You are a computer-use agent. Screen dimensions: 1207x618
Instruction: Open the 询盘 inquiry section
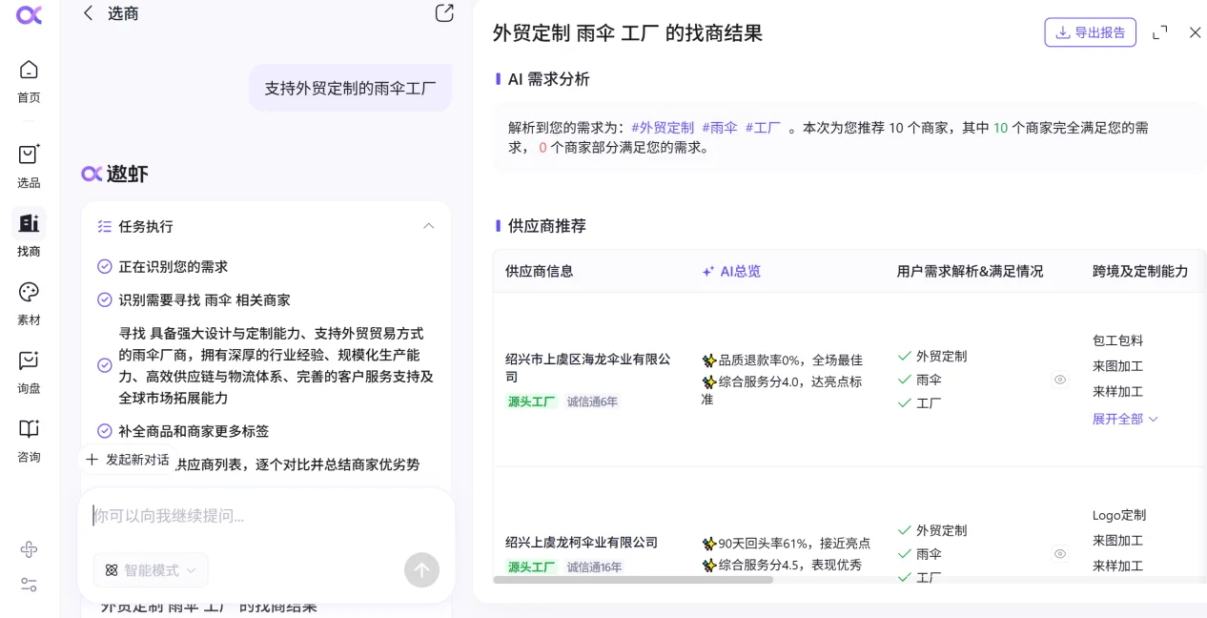[x=29, y=373]
